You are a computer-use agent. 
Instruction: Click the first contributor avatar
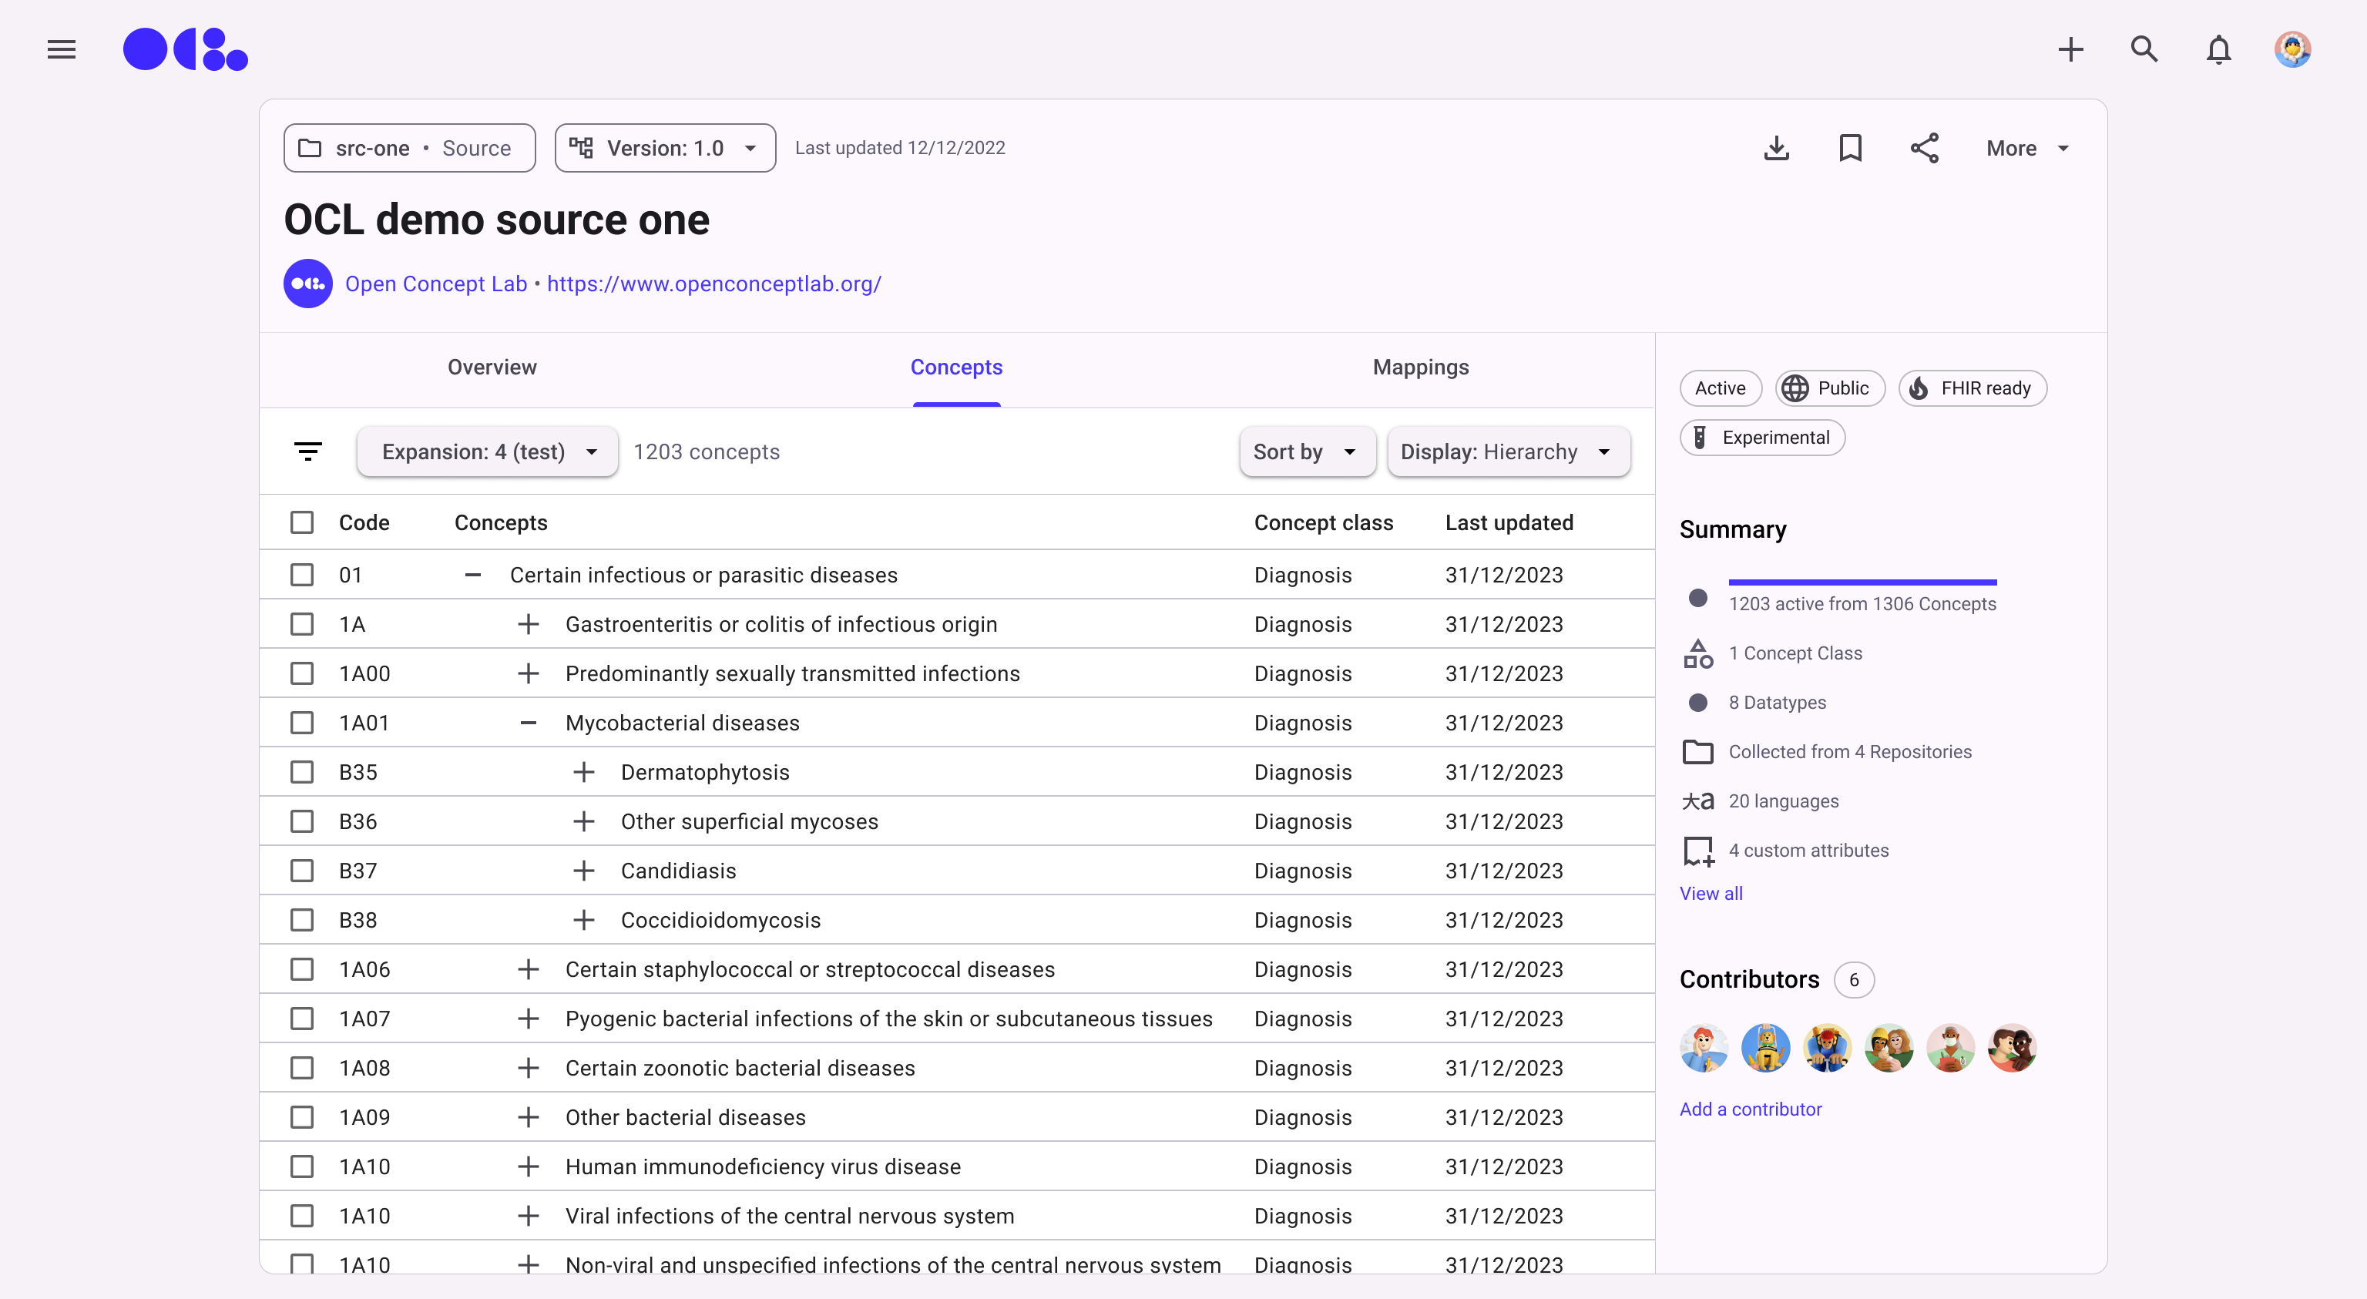1703,1048
